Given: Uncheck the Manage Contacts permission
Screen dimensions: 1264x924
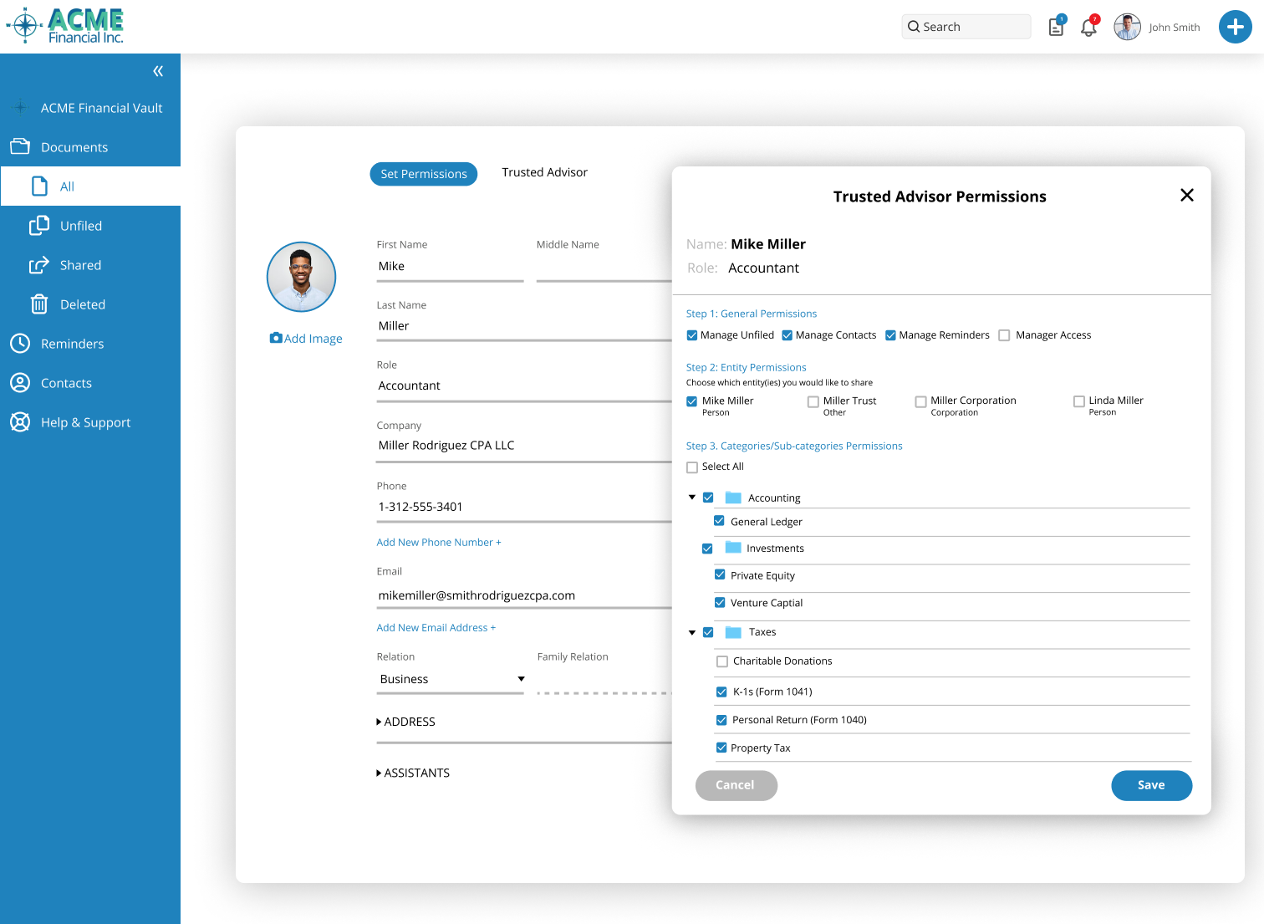Looking at the screenshot, I should tap(787, 334).
